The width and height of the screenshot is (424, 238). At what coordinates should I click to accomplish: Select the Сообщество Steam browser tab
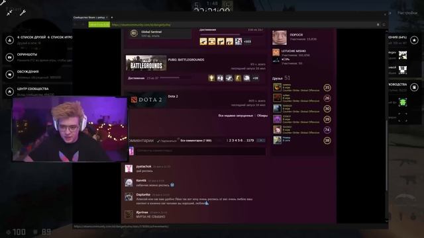90,18
